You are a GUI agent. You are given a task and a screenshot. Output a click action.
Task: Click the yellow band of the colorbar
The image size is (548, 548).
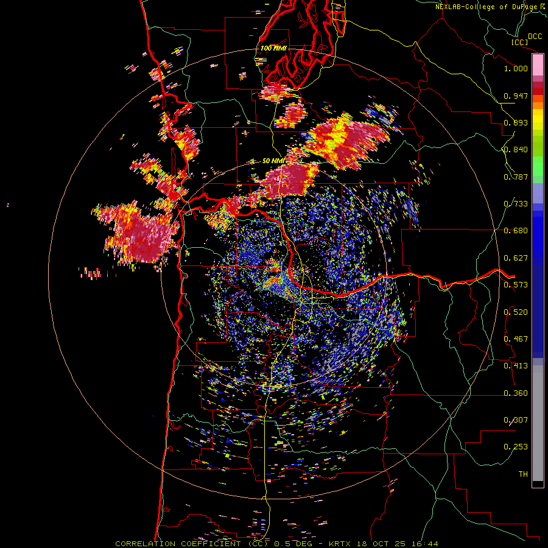538,119
